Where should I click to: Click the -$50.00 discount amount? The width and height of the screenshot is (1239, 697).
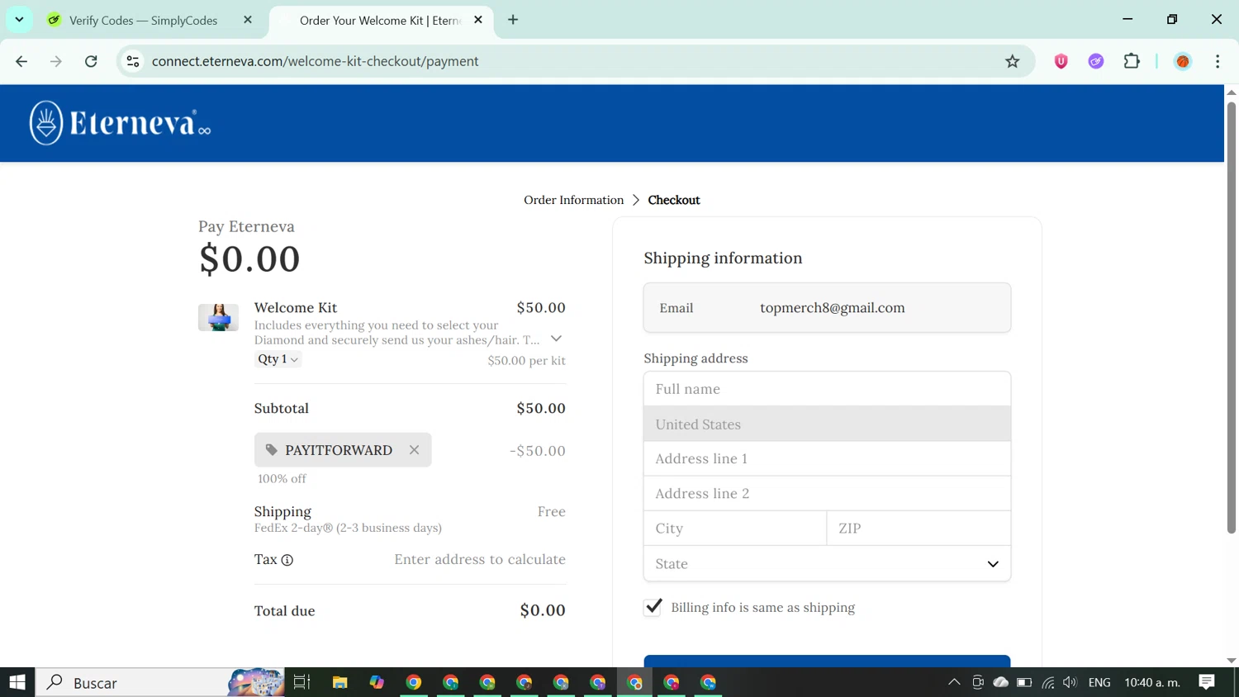538,451
